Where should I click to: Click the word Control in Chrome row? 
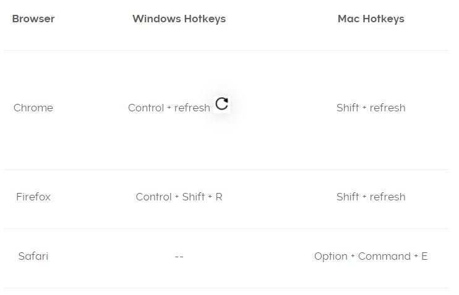tap(146, 108)
